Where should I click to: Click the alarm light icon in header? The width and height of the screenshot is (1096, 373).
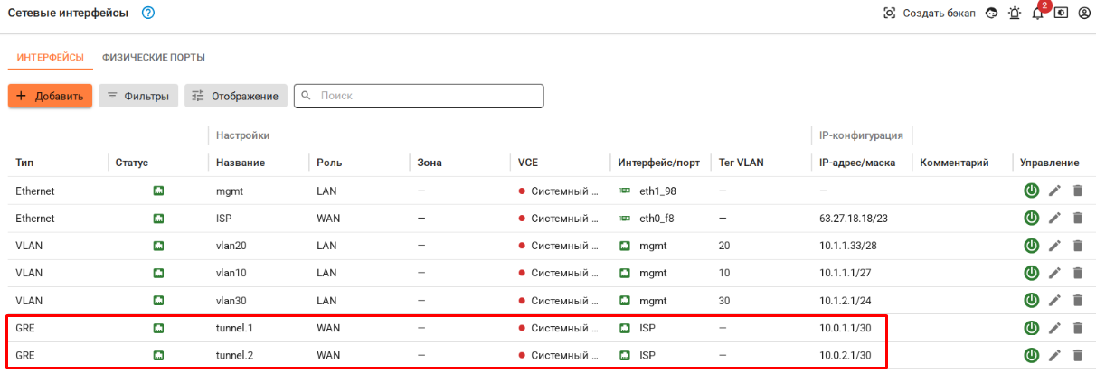click(1015, 14)
